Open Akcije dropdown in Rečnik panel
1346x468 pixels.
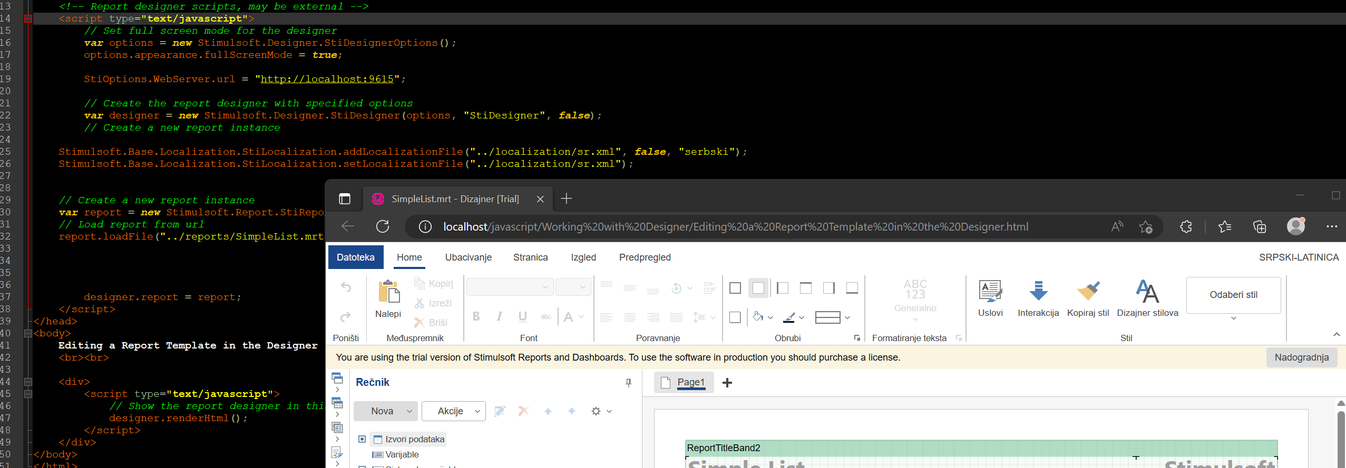coord(453,411)
